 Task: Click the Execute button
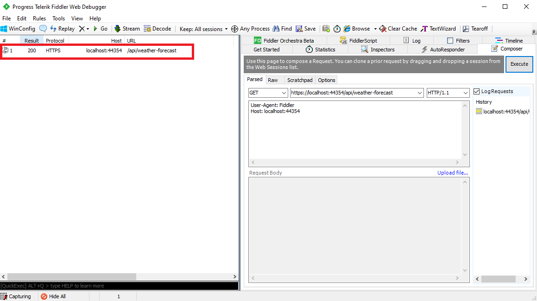pos(519,64)
